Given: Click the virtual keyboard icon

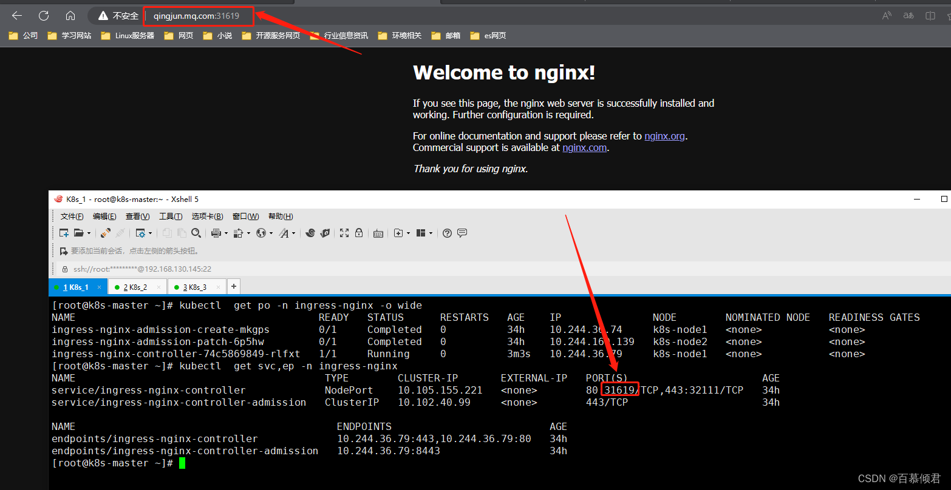Looking at the screenshot, I should (378, 233).
